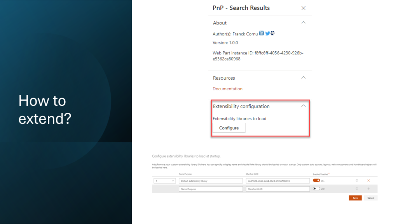Focus the empty Name/Purpose field
Image resolution: width=398 pixels, height=224 pixels.
coord(211,189)
